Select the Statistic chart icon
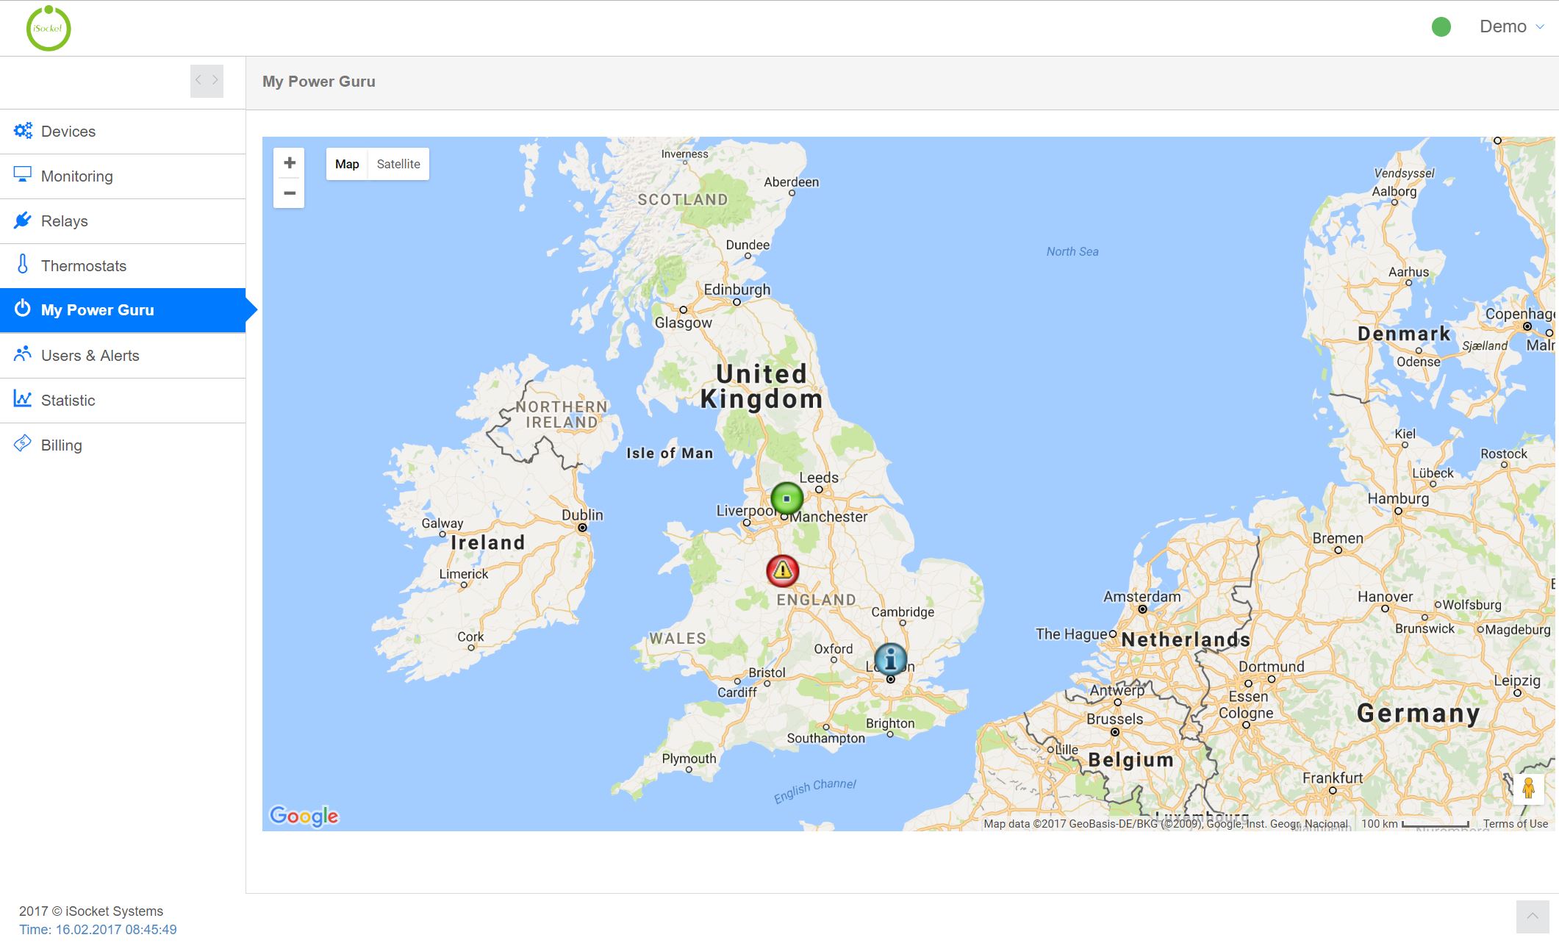Screen dimensions: 1559x943 [23, 399]
